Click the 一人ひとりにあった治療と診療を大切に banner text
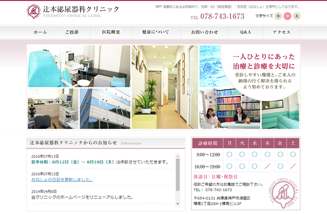The height and width of the screenshot is (214, 327). [x=264, y=61]
